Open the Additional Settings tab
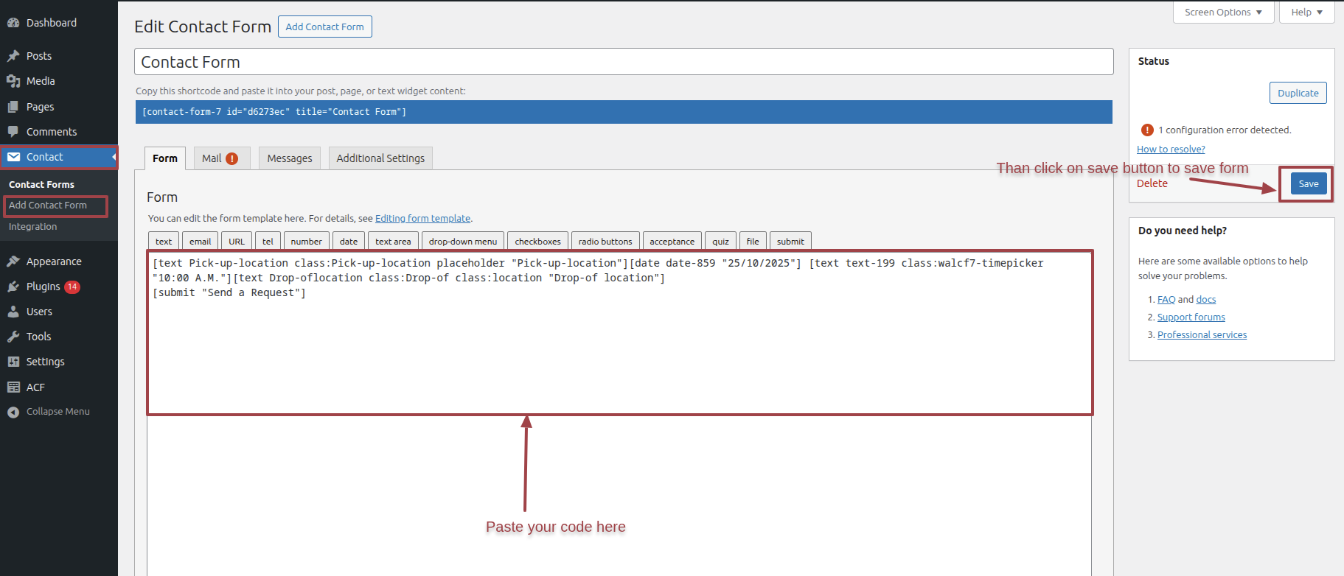Screen dimensions: 1344x576 point(380,158)
